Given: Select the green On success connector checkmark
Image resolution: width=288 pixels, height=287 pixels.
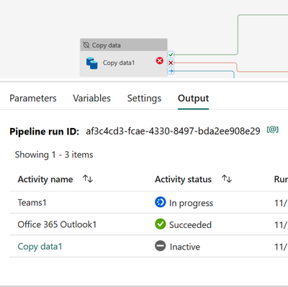Looking at the screenshot, I should pos(171,55).
